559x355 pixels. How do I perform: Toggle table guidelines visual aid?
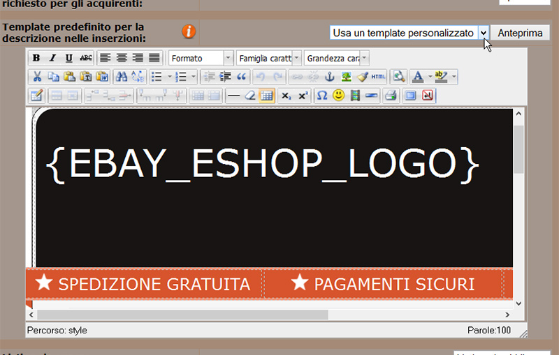[267, 96]
